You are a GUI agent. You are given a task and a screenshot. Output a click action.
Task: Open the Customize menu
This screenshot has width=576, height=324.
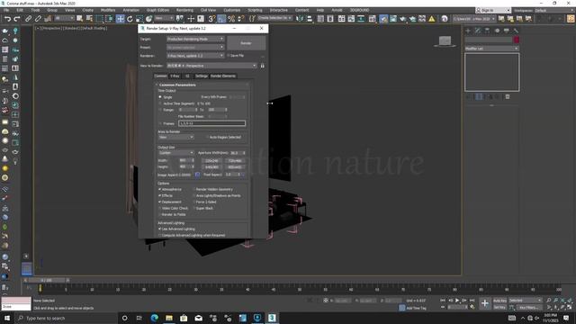[x=232, y=10]
